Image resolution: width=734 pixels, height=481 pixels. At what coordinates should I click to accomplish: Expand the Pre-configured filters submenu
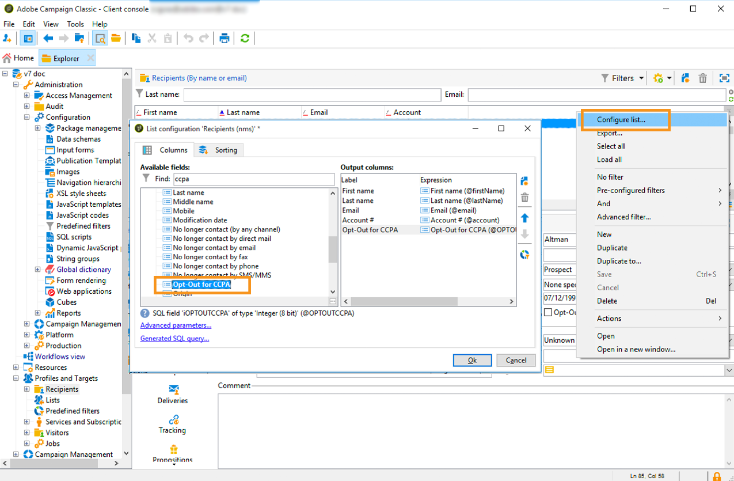click(630, 190)
